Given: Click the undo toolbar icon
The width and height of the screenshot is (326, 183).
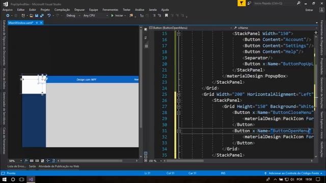Looking at the screenshot, I should (x=49, y=16).
